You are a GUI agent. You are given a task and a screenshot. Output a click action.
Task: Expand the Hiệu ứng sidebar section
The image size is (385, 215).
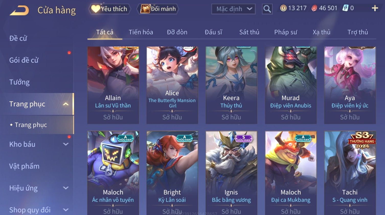[66, 188]
